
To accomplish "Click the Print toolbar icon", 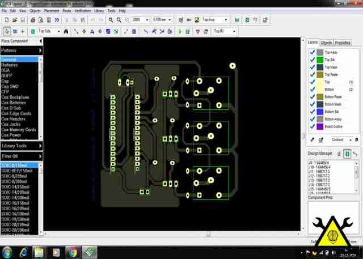I will (33, 20).
